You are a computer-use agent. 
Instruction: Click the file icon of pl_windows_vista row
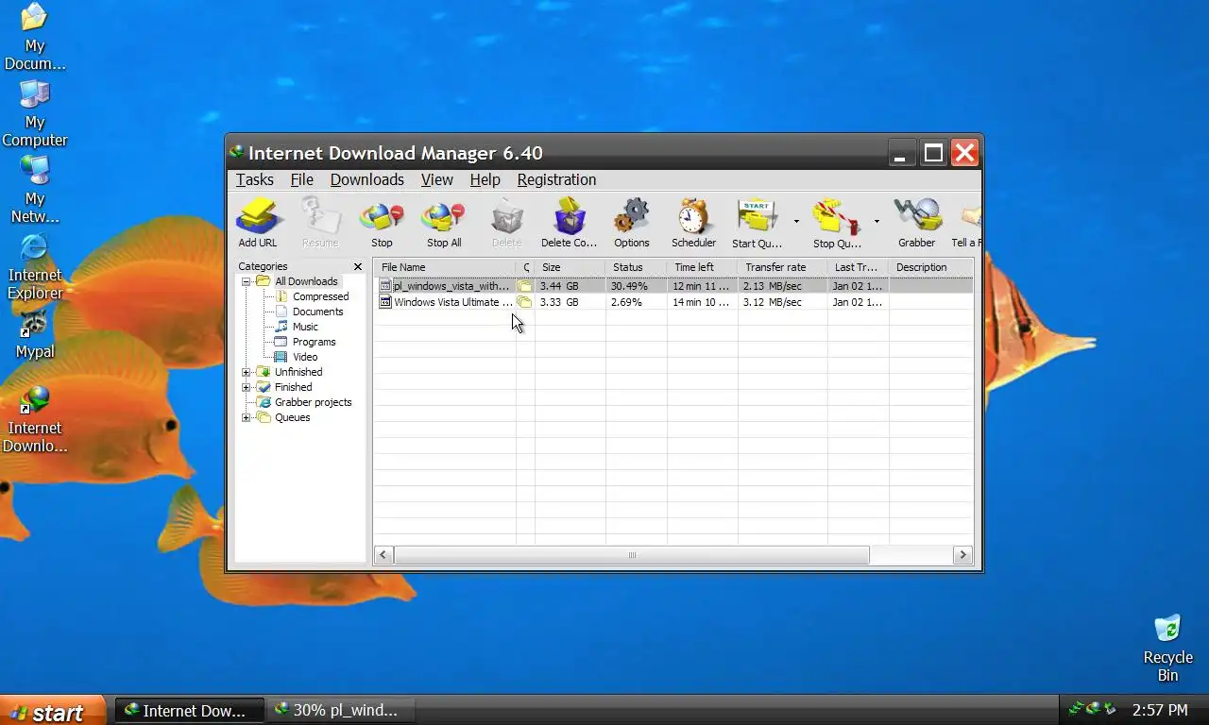(385, 286)
